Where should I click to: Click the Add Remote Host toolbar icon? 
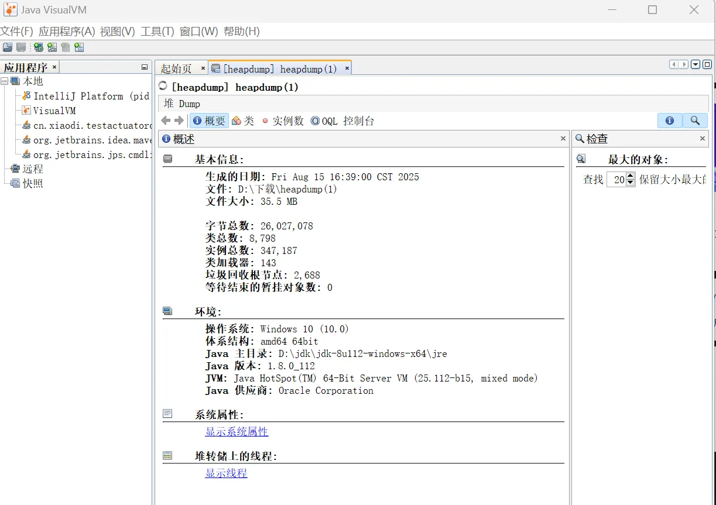(x=39, y=47)
